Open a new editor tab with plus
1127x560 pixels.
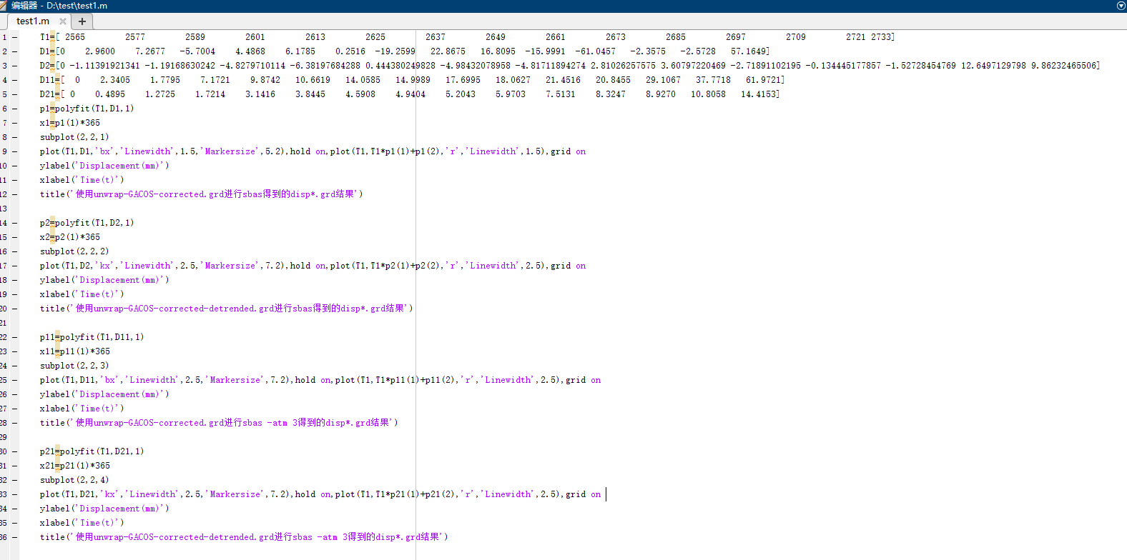(x=82, y=21)
